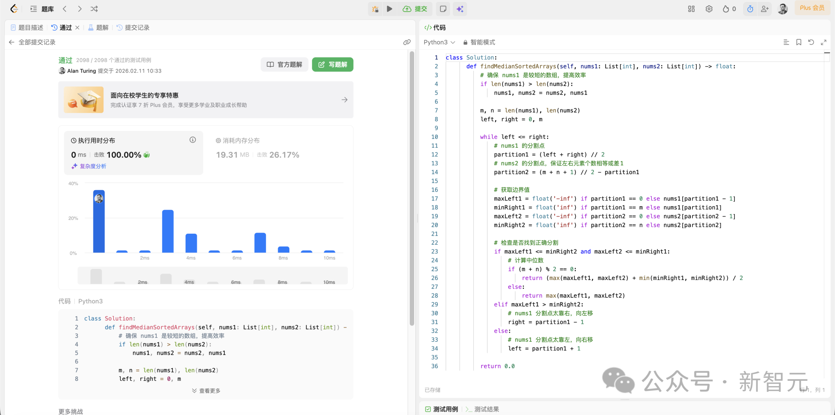Viewport: 835px width, 415px height.
Task: Click the timer stopwatch icon
Action: [750, 9]
